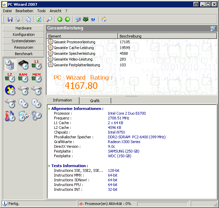The height and width of the screenshot is (208, 219).
Task: Open the Ansicht menu
Action: click(x=56, y=11)
